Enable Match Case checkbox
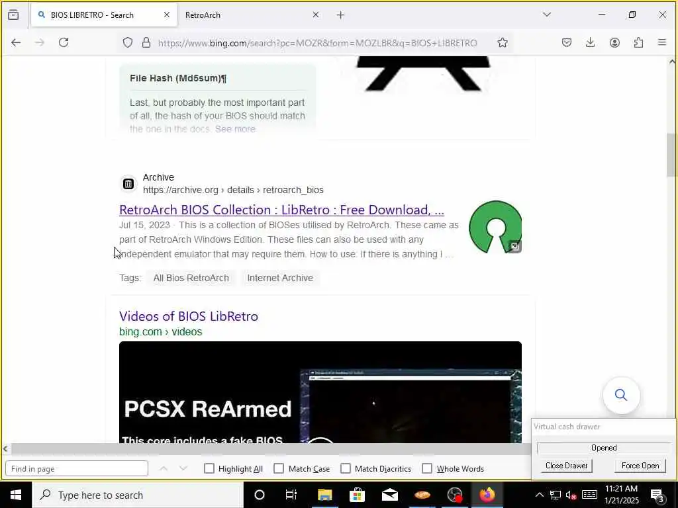Viewport: 678px width, 508px height. pyautogui.click(x=279, y=469)
